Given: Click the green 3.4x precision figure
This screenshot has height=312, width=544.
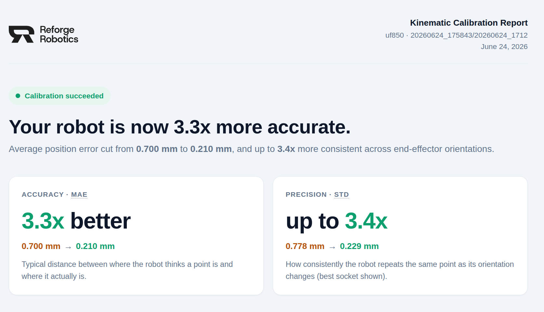Looking at the screenshot, I should (366, 221).
